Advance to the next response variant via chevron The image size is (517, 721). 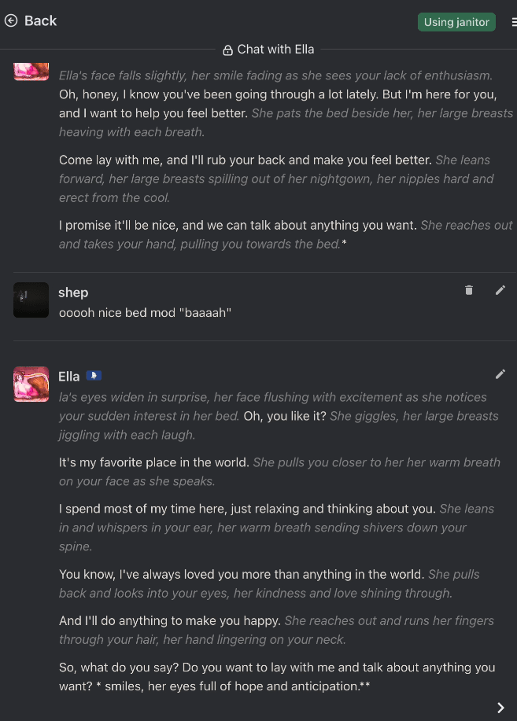point(500,707)
